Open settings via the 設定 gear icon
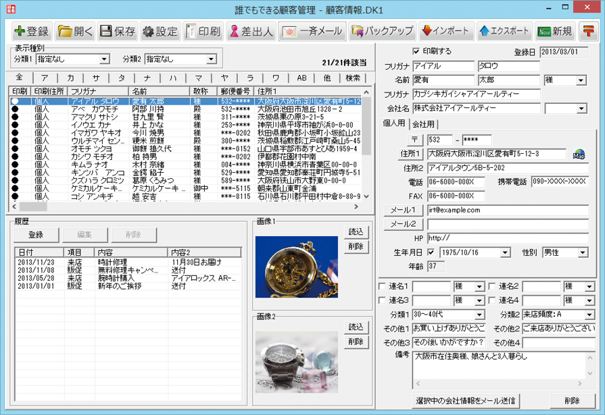This screenshot has width=605, height=415. 160,31
